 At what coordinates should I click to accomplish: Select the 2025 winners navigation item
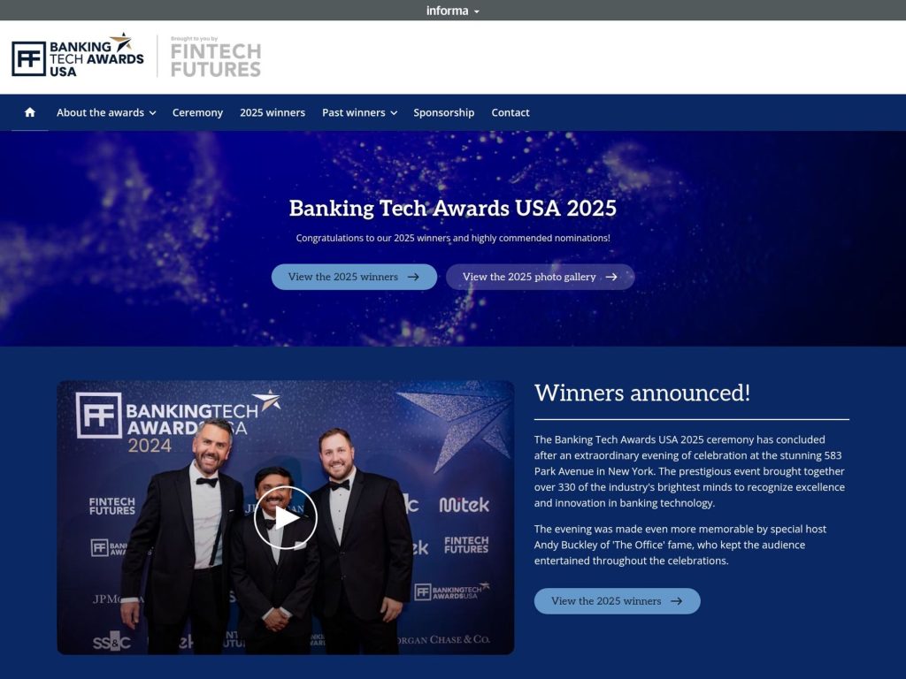272,112
